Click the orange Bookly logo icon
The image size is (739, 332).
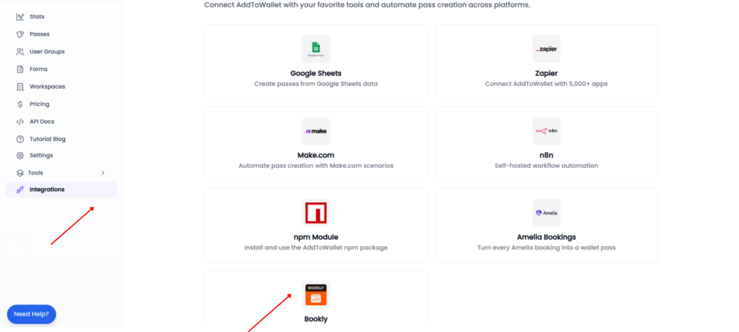coord(316,294)
